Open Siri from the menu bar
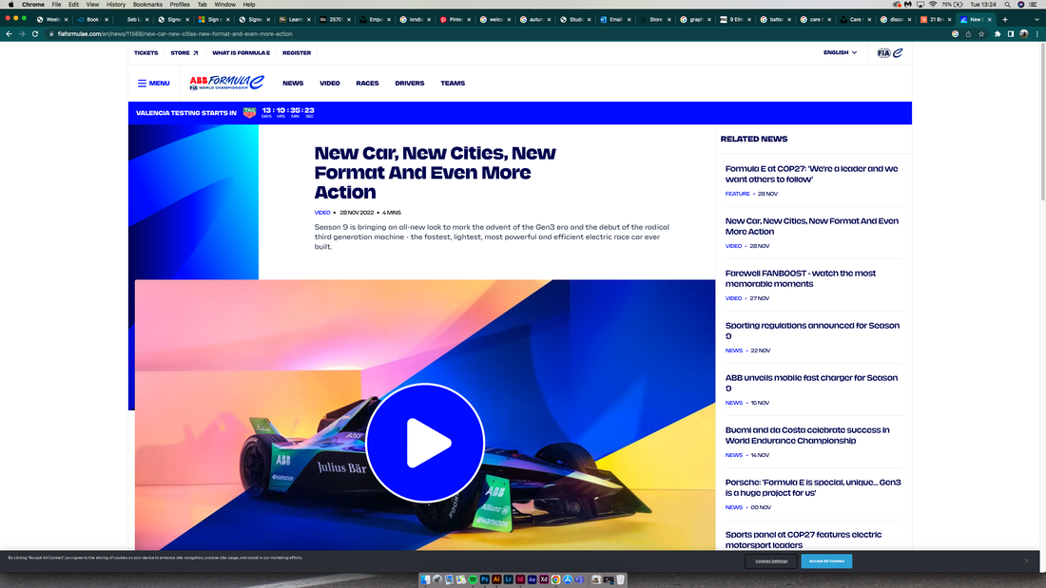This screenshot has height=588, width=1046. 1020,5
